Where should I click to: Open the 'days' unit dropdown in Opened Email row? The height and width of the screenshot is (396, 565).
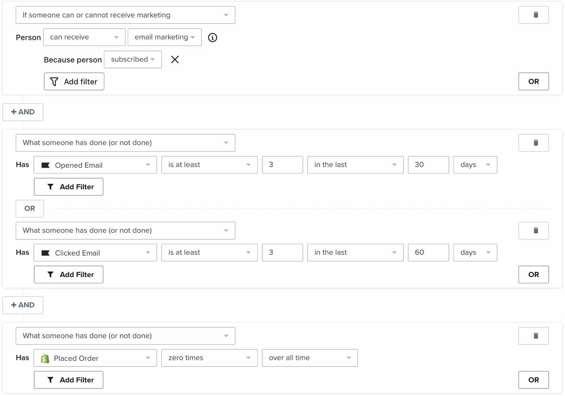[475, 165]
